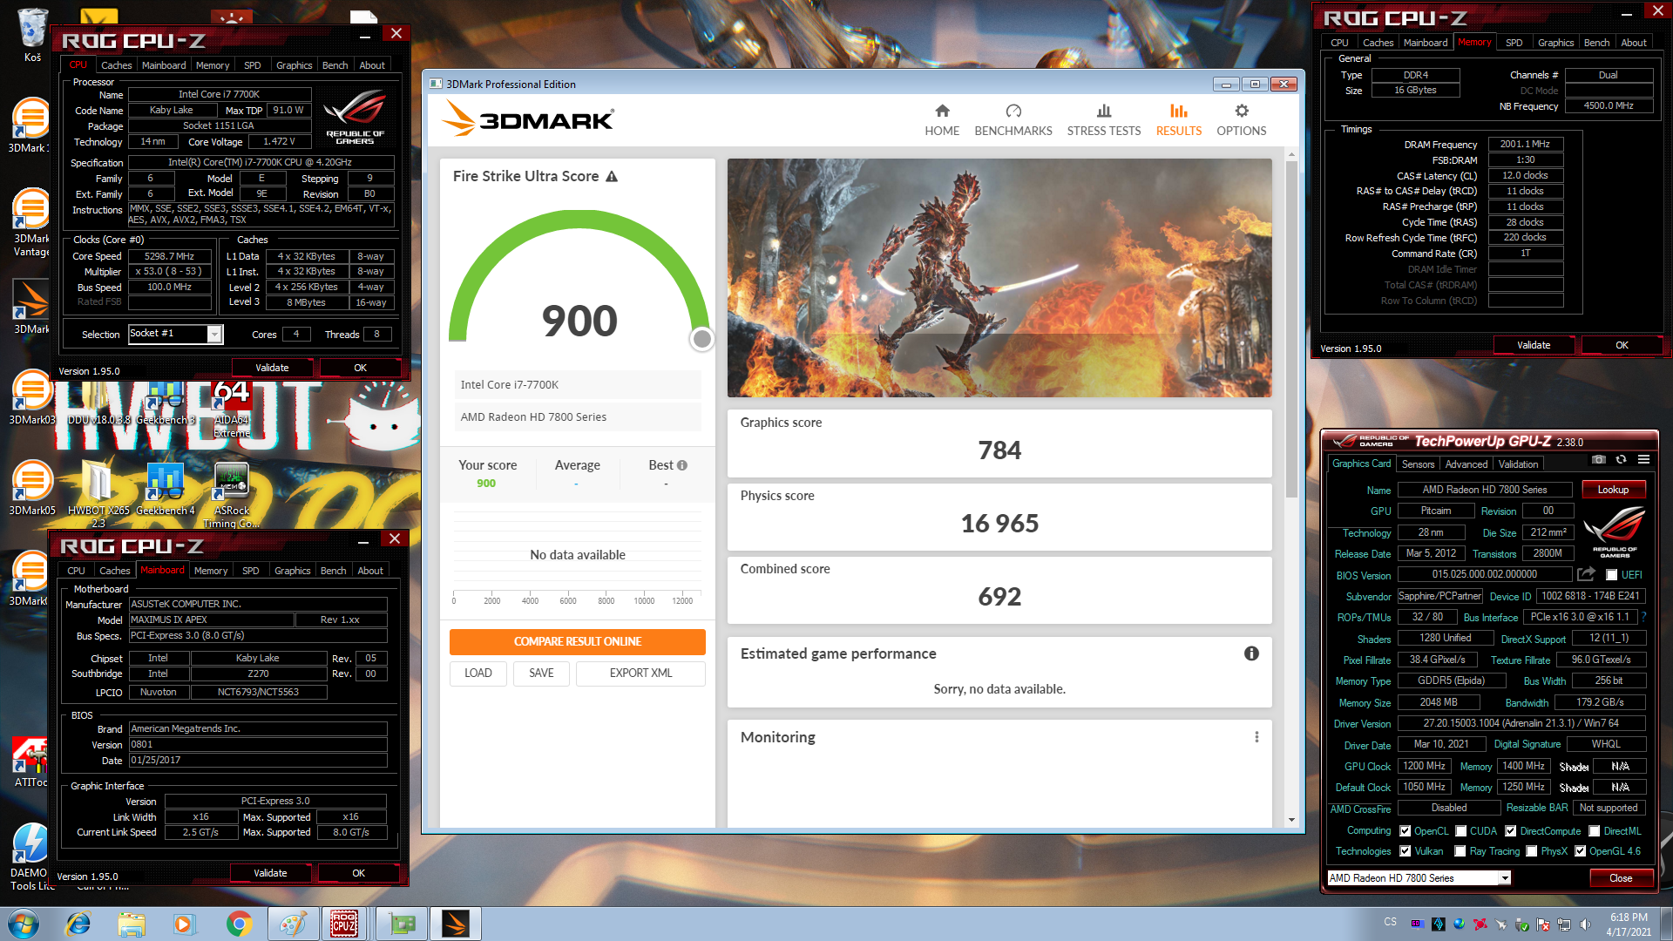The width and height of the screenshot is (1673, 941).
Task: Click EXPORT XML button
Action: [640, 673]
